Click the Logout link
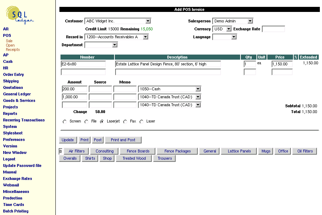322x215 pixels. click(9, 159)
